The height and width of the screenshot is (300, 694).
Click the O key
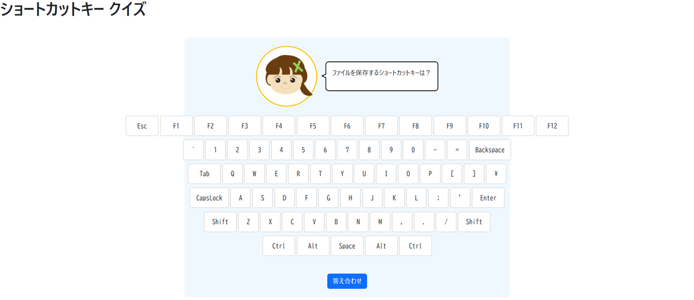(x=408, y=173)
